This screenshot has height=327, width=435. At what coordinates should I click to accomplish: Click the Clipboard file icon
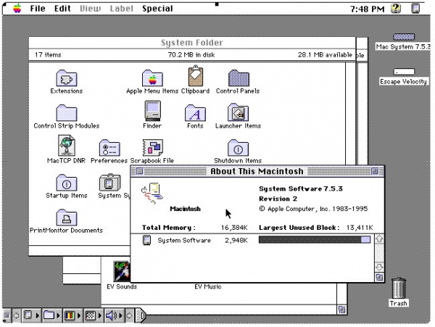(195, 76)
